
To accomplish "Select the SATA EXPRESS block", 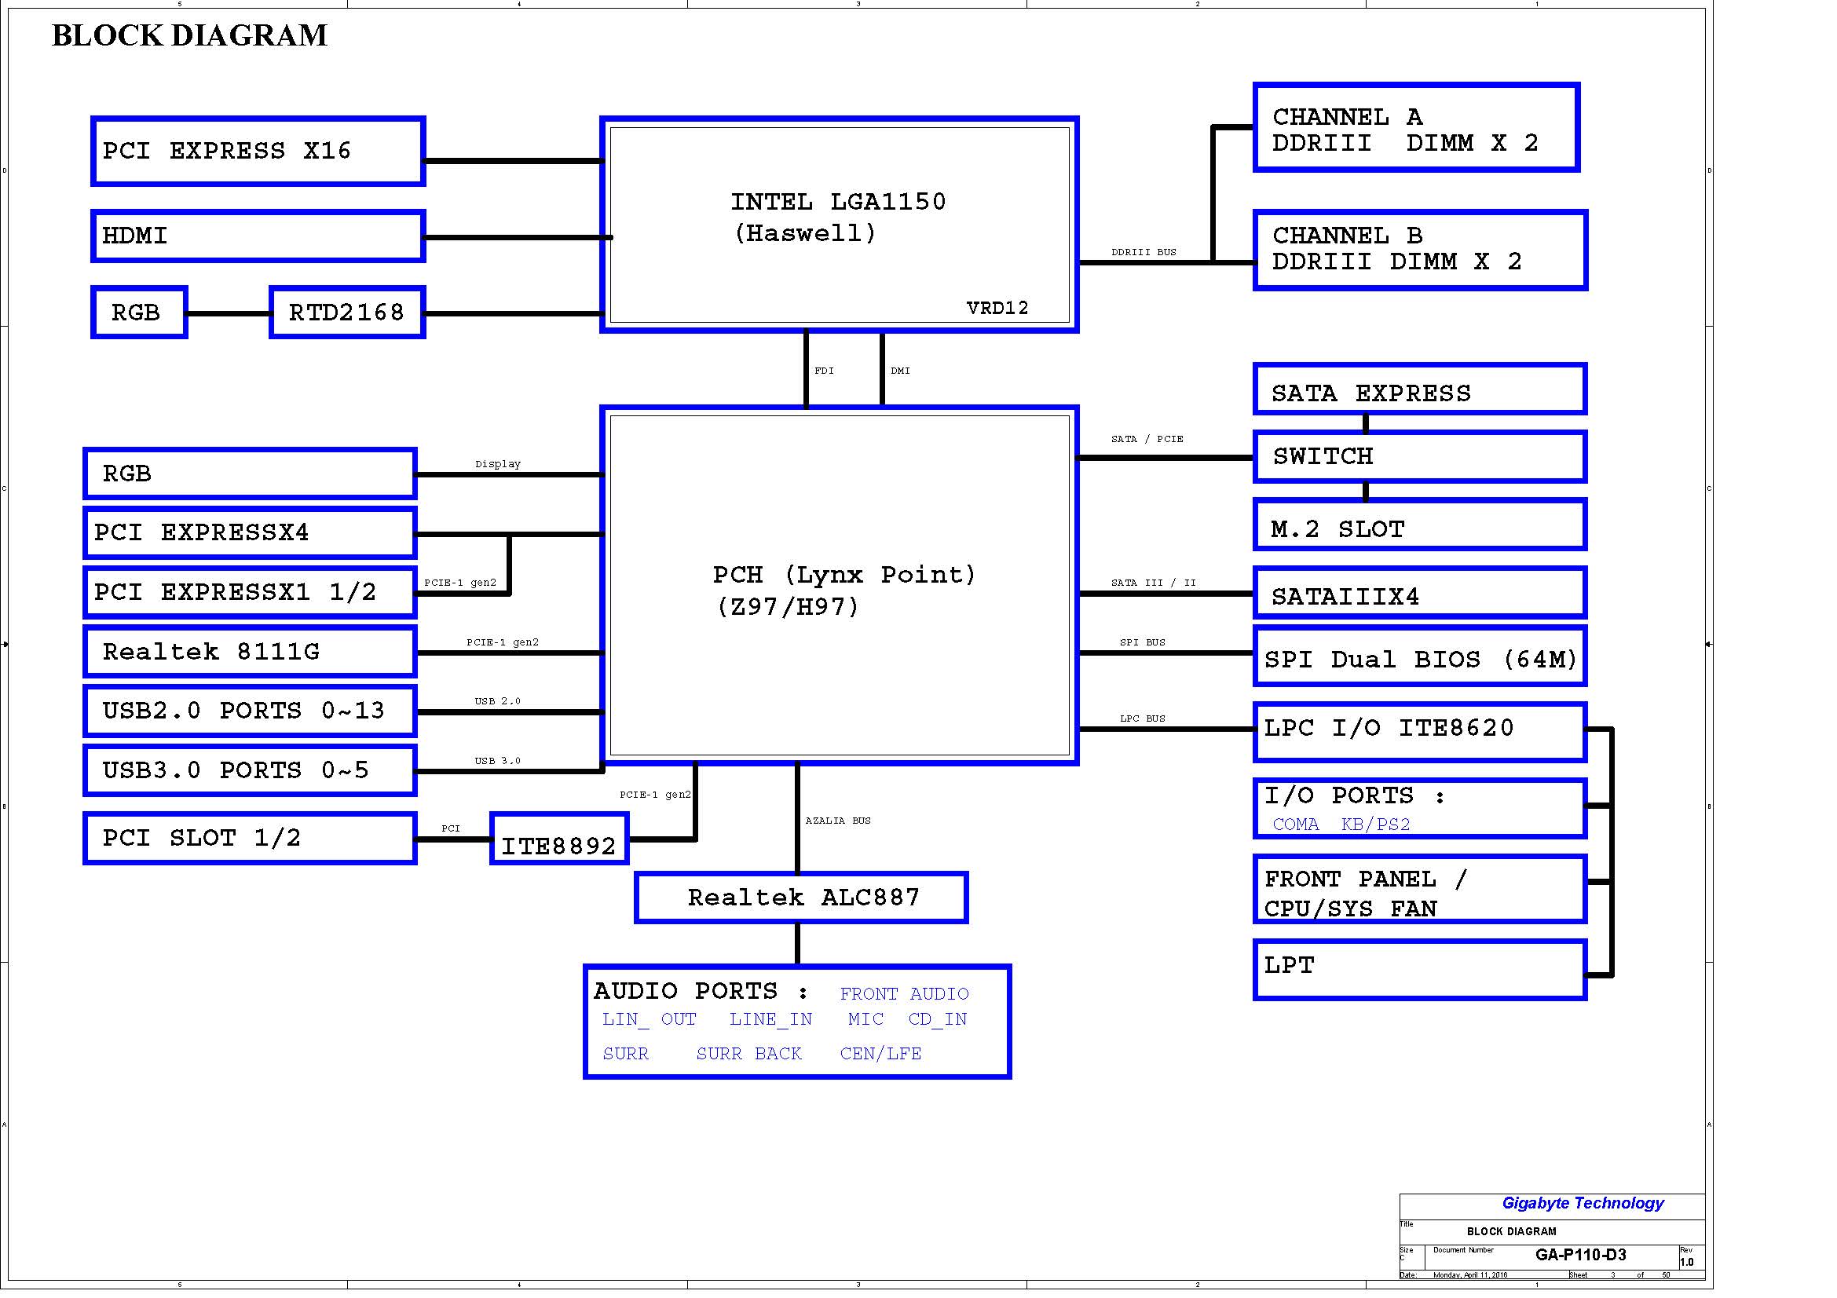I will (1420, 389).
